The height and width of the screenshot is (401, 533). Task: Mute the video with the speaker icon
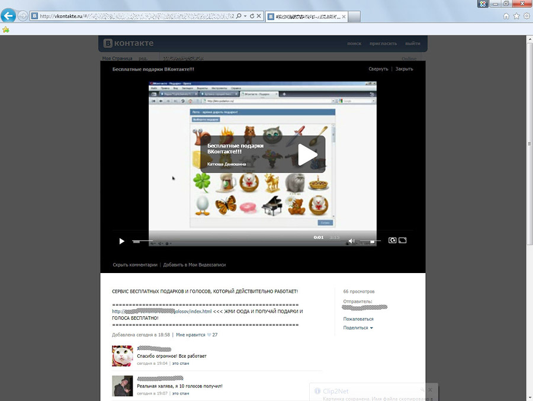[351, 241]
